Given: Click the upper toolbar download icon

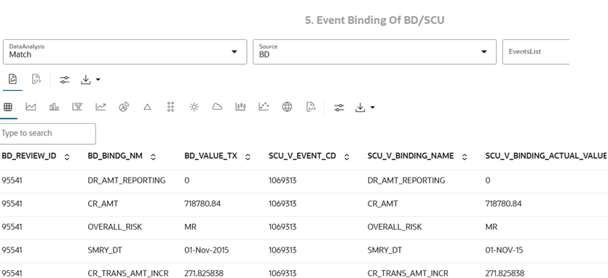Looking at the screenshot, I should [x=85, y=80].
